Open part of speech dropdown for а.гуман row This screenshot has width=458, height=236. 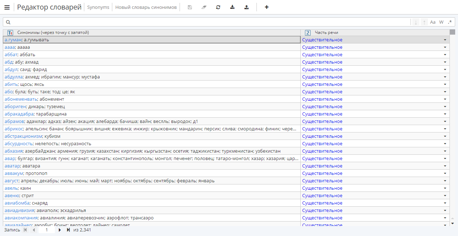click(445, 40)
